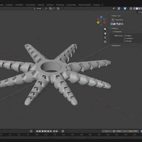Toggle X-ray view

(x=131, y=9)
